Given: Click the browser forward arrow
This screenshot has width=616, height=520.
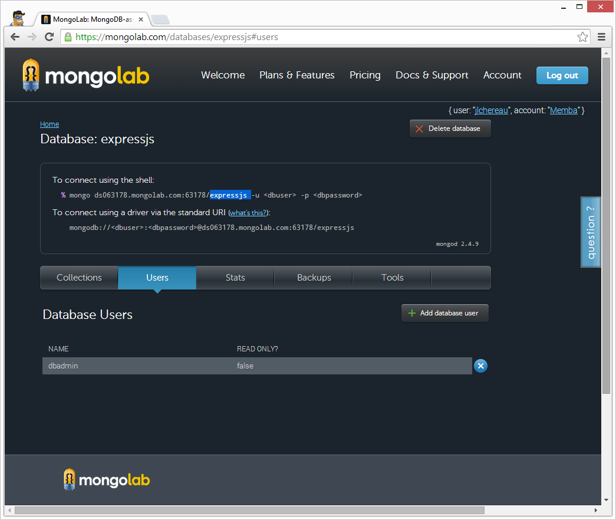Looking at the screenshot, I should tap(32, 37).
